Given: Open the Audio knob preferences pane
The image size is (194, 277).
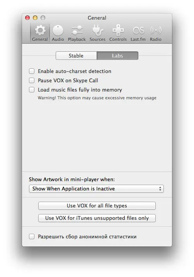Looking at the screenshot, I should coord(58,33).
